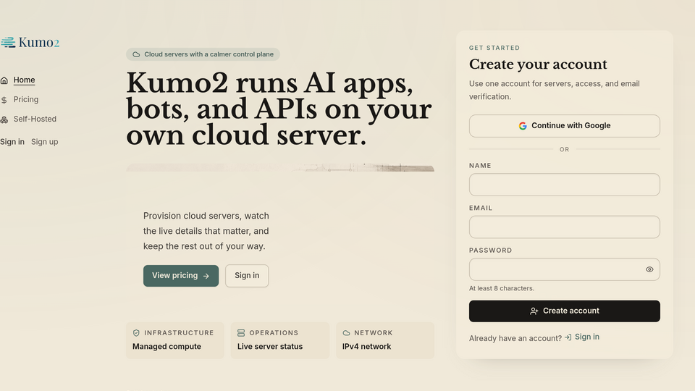Click the Home house icon in sidebar
This screenshot has height=391, width=695.
[x=4, y=80]
